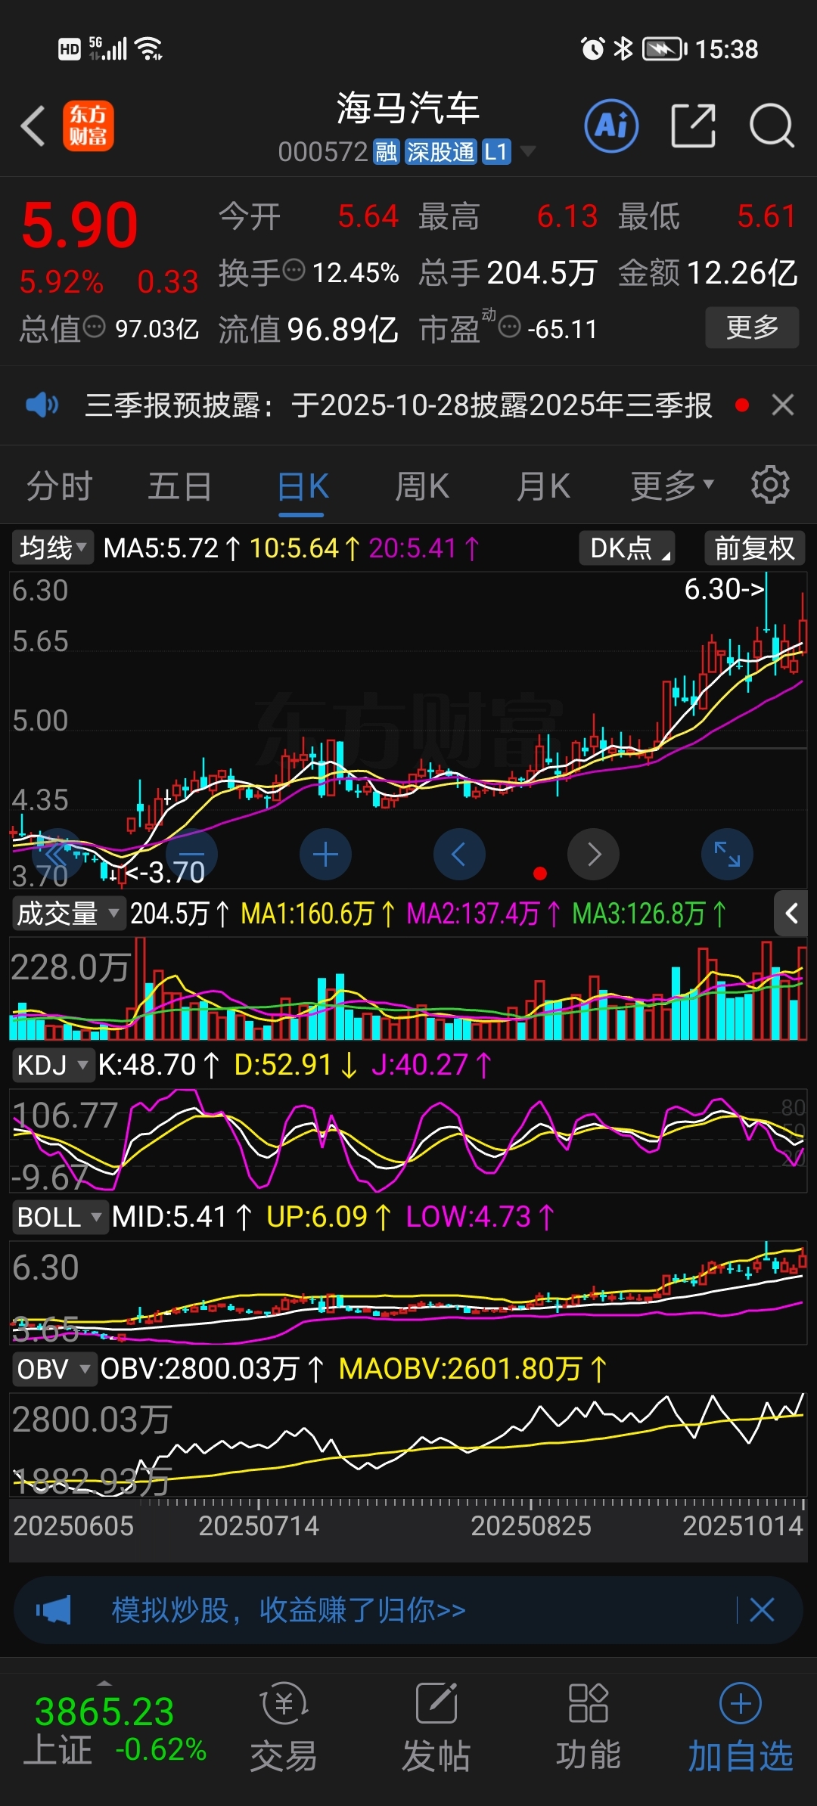Select the 日K tab
Image resolution: width=817 pixels, height=1806 pixels.
point(302,486)
